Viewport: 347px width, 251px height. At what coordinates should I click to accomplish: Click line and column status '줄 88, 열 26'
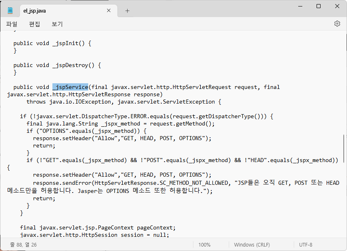click(23, 245)
